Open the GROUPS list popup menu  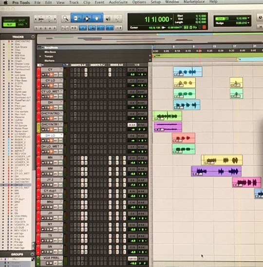click(x=32, y=254)
